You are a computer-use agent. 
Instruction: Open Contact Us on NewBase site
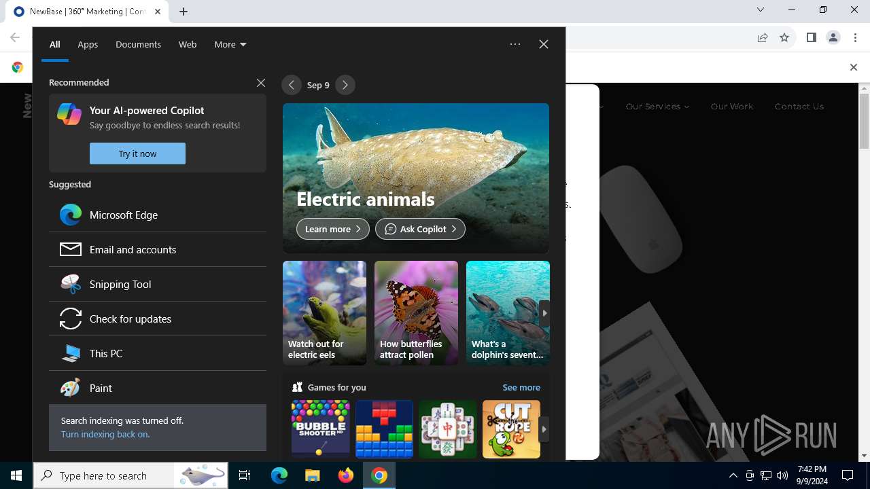pyautogui.click(x=799, y=107)
